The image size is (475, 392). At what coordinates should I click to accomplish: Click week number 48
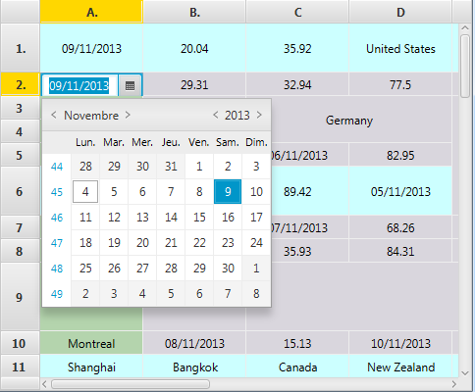click(x=57, y=269)
